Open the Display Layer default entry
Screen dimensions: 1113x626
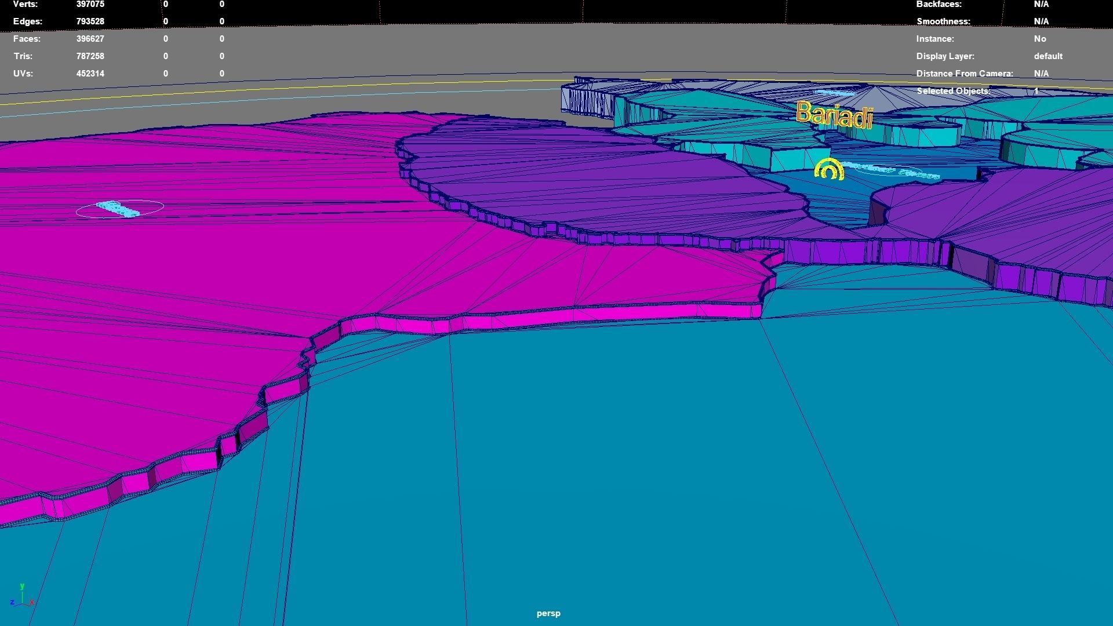click(x=1048, y=56)
